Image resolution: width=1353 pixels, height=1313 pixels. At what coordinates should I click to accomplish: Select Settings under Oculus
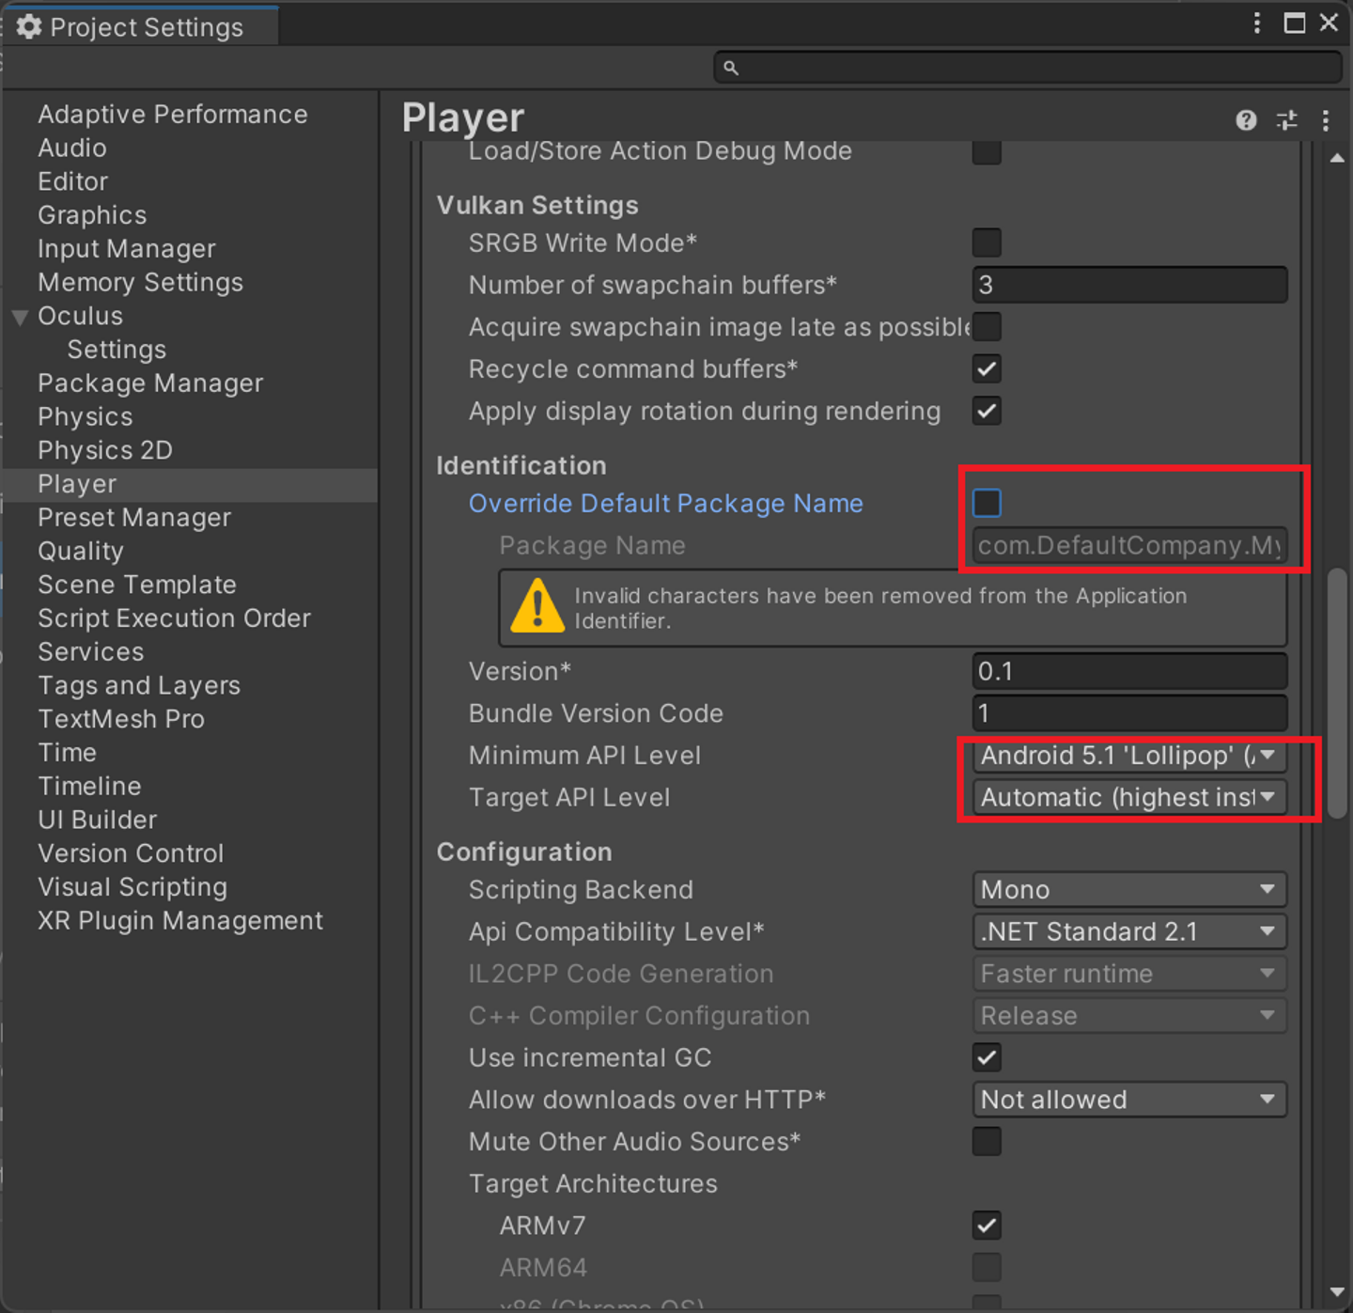117,350
